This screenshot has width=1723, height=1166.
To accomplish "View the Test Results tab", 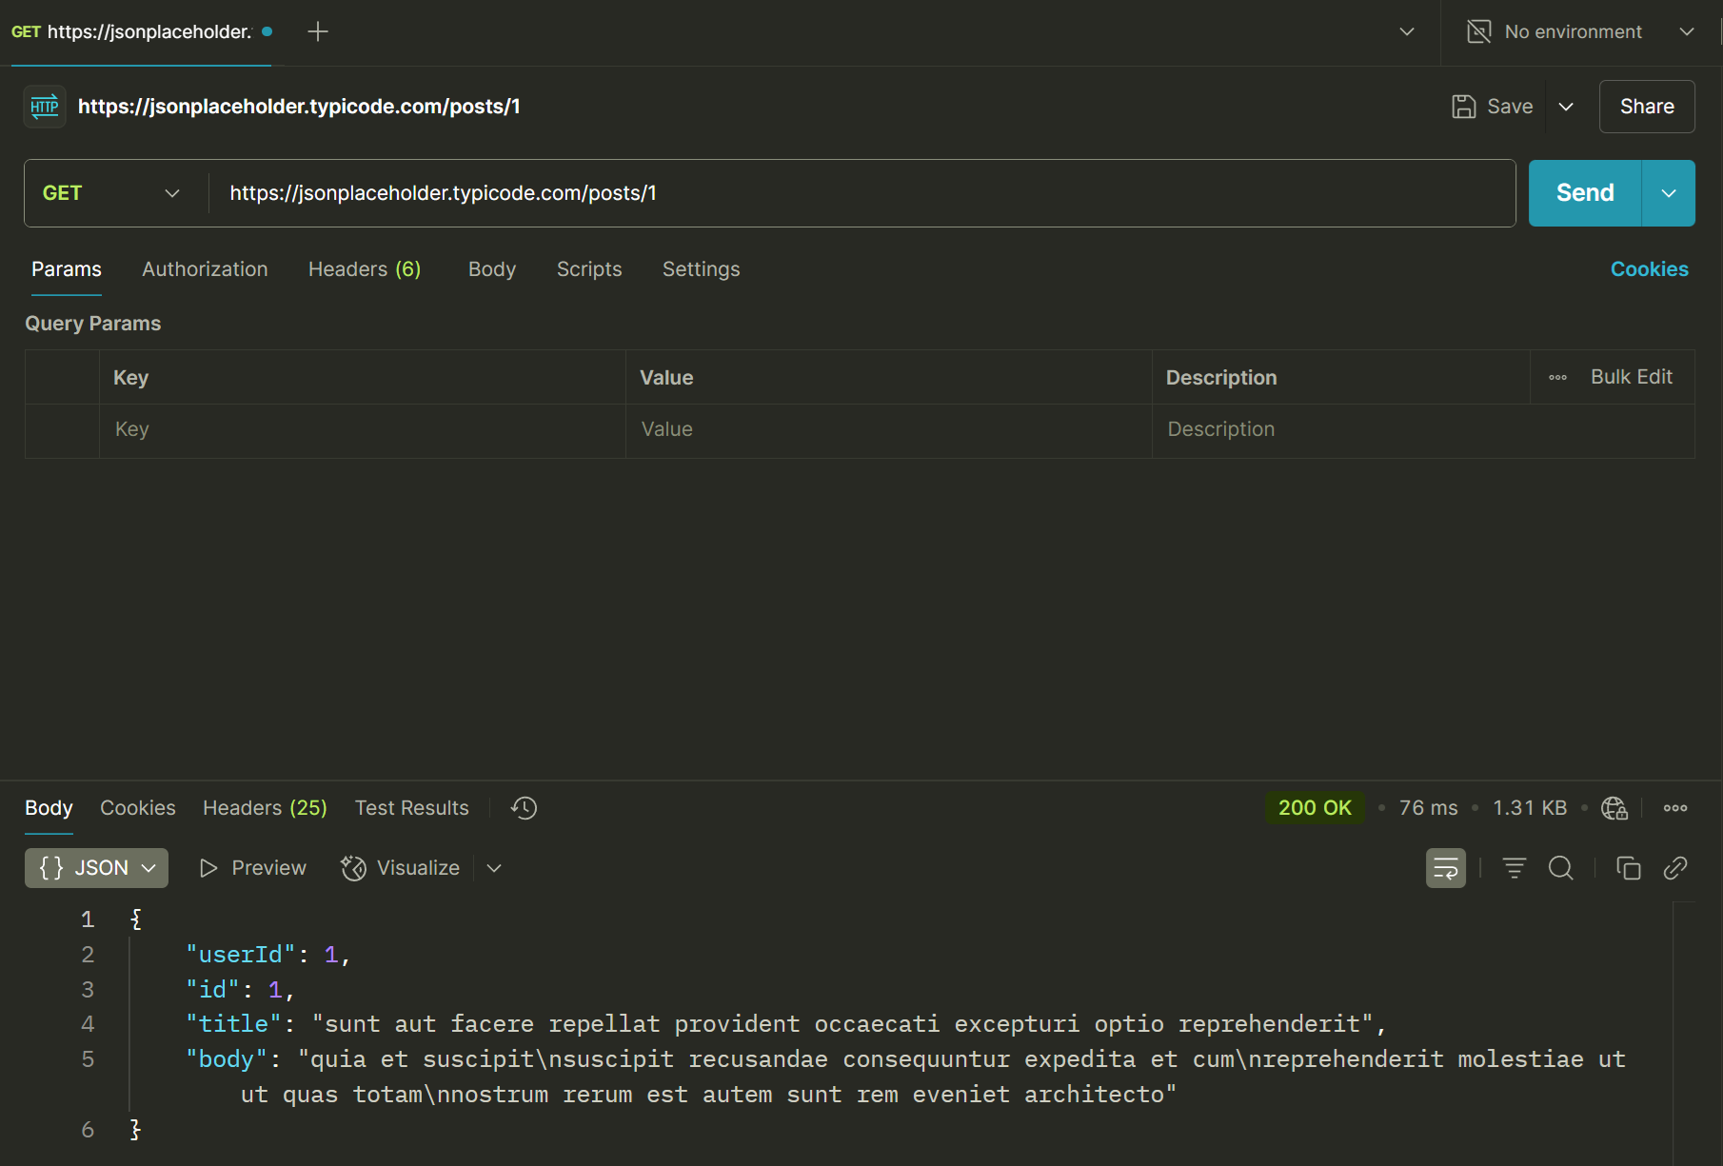I will (412, 808).
